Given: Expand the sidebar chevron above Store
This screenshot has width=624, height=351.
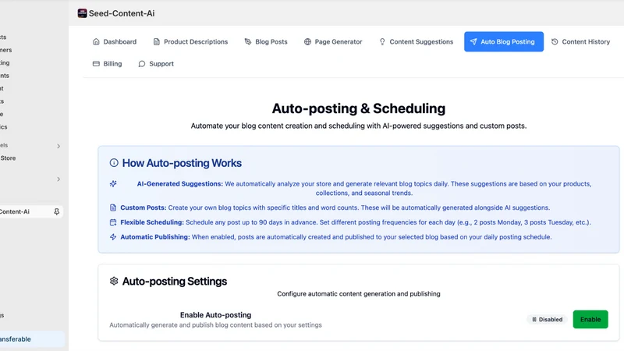Looking at the screenshot, I should pos(58,146).
